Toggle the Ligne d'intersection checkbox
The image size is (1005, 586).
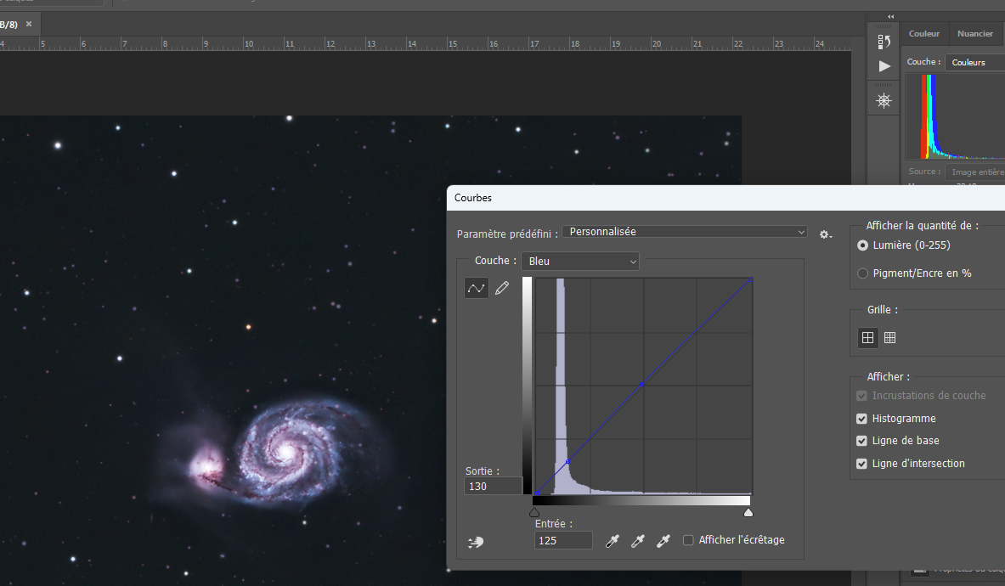pos(862,464)
